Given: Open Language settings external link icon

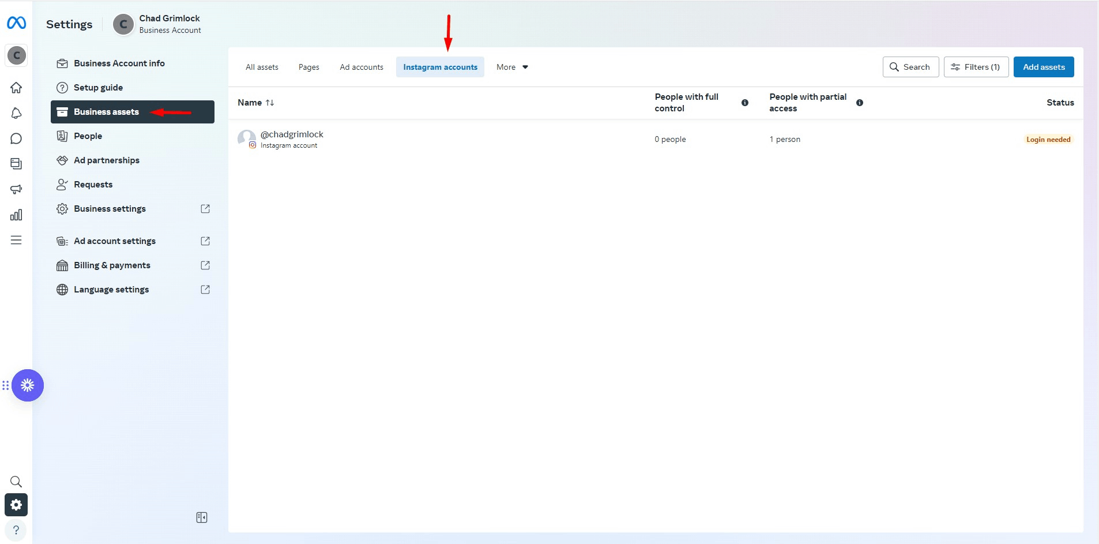Looking at the screenshot, I should 205,290.
